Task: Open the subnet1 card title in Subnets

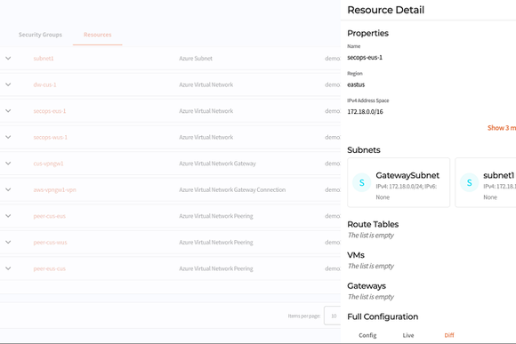Action: tap(498, 175)
